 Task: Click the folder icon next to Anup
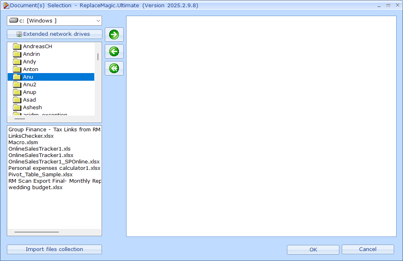click(x=17, y=92)
